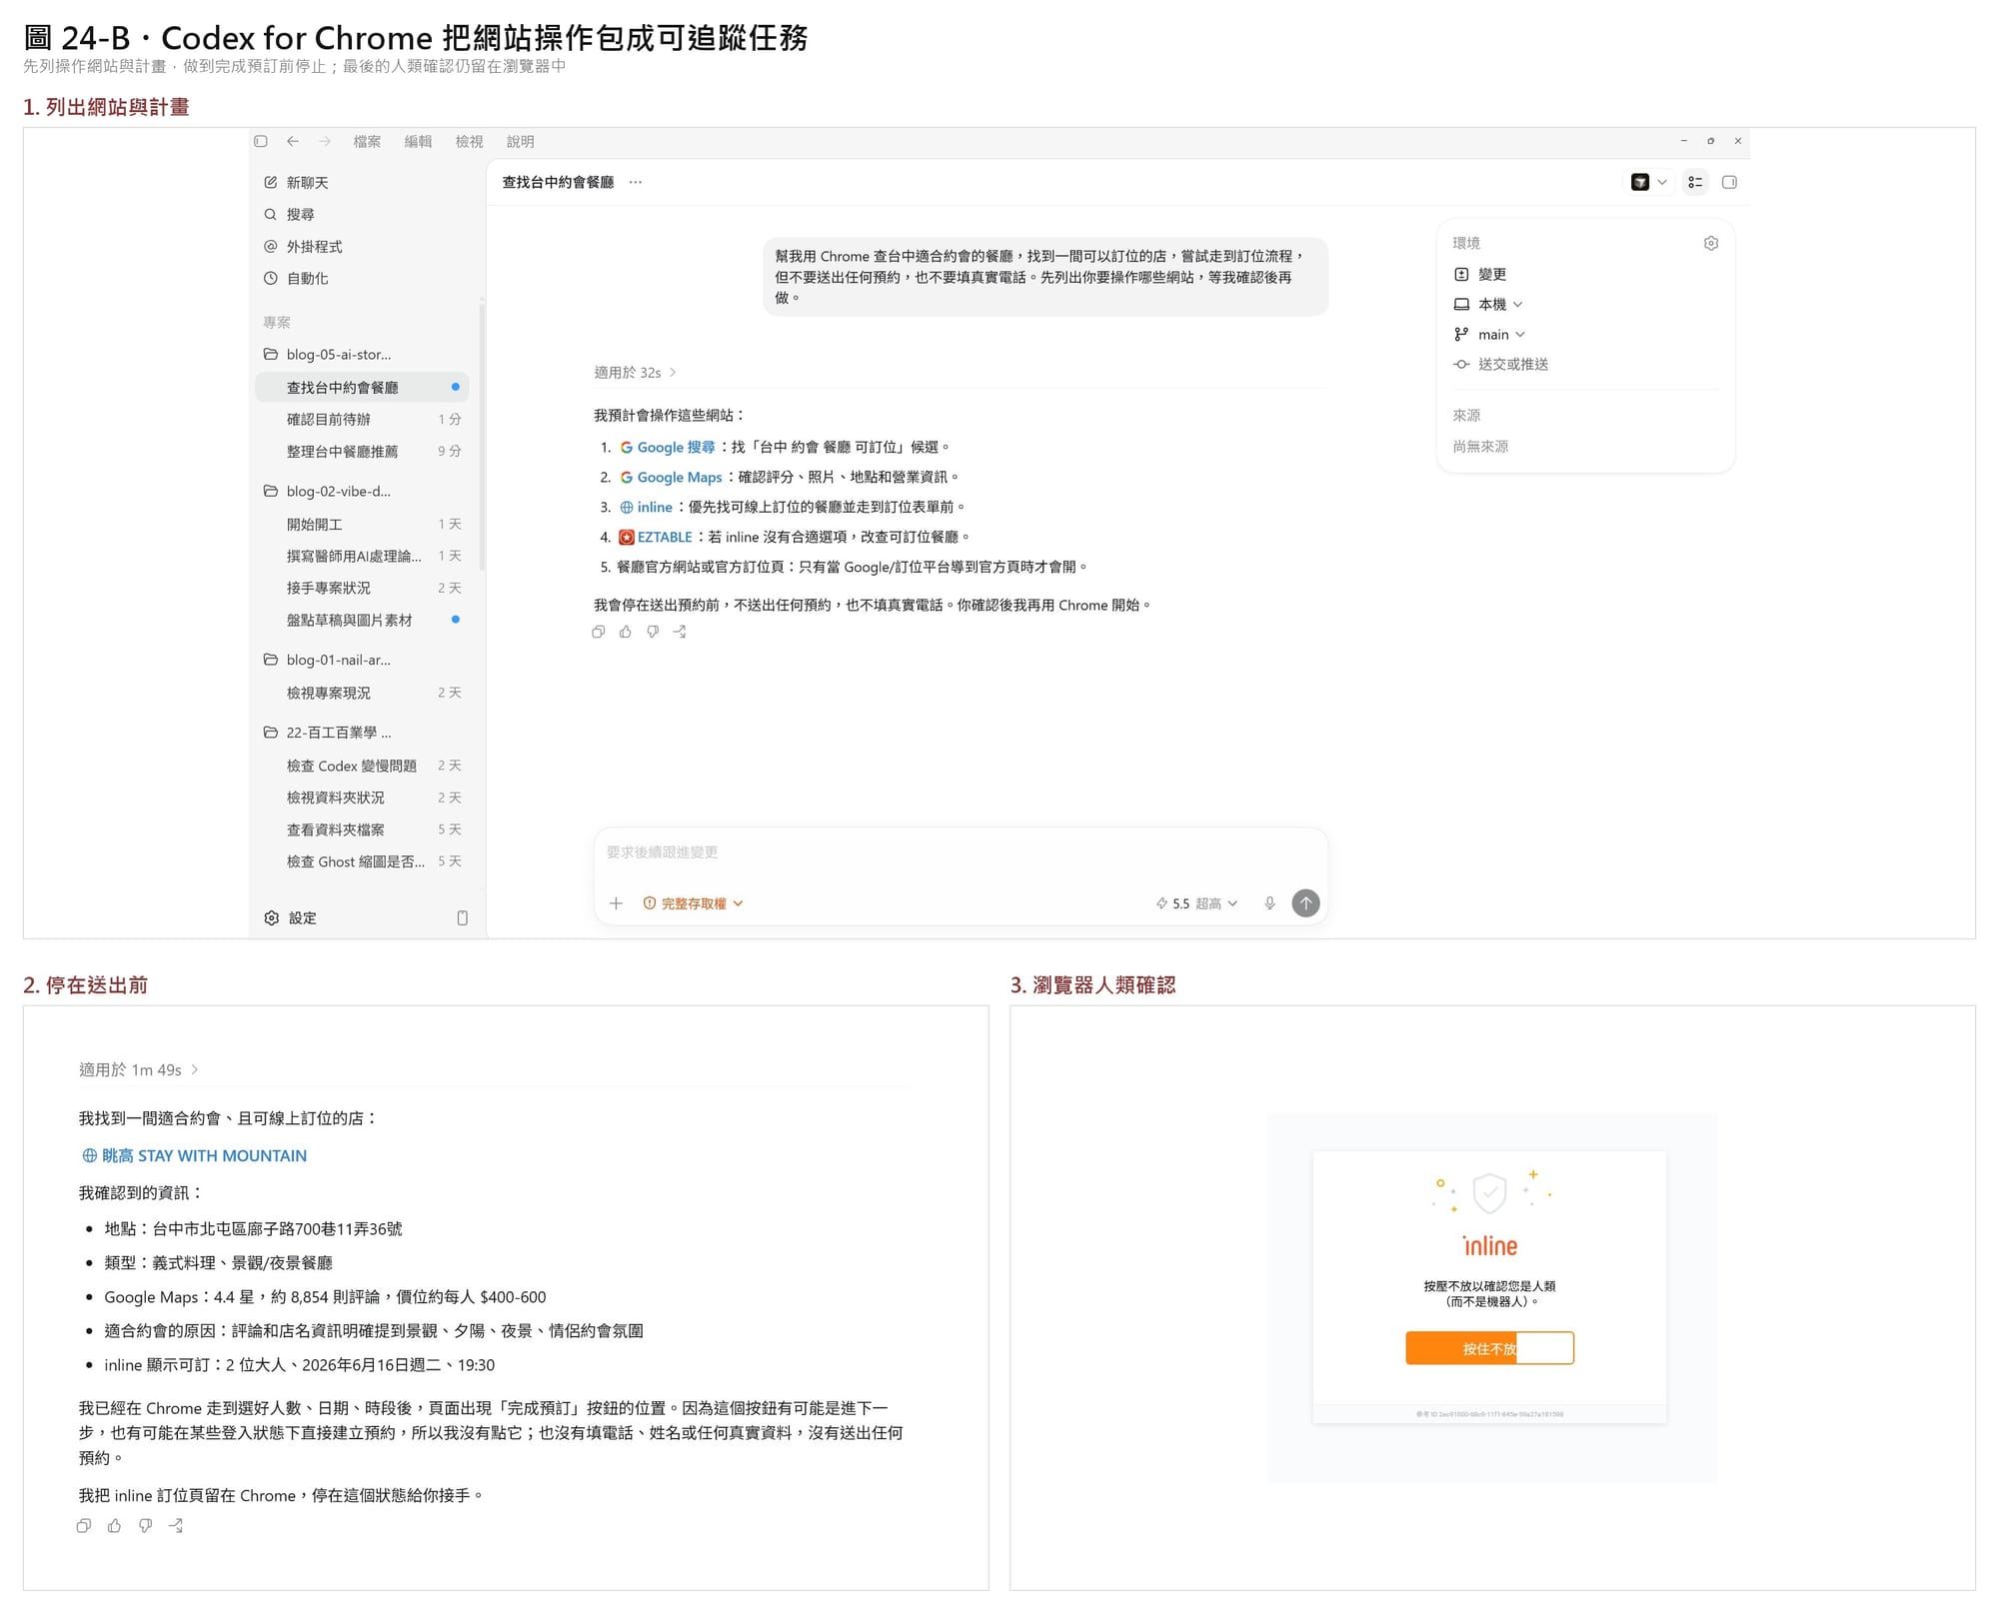The width and height of the screenshot is (1999, 1614).
Task: Share the website plan response
Action: click(680, 633)
